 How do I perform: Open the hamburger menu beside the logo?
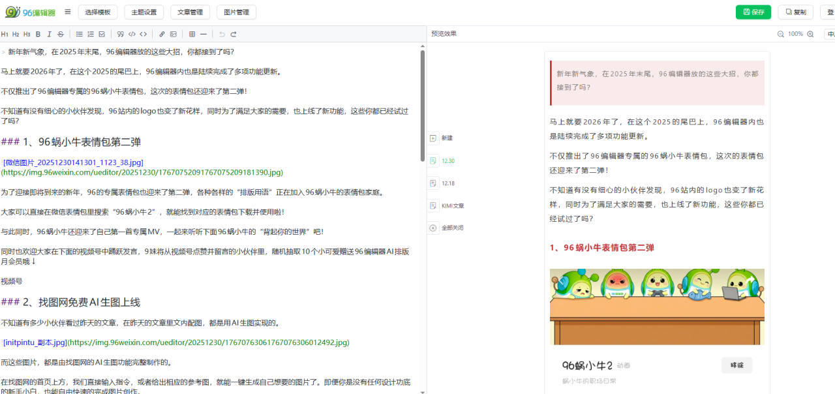tap(68, 12)
